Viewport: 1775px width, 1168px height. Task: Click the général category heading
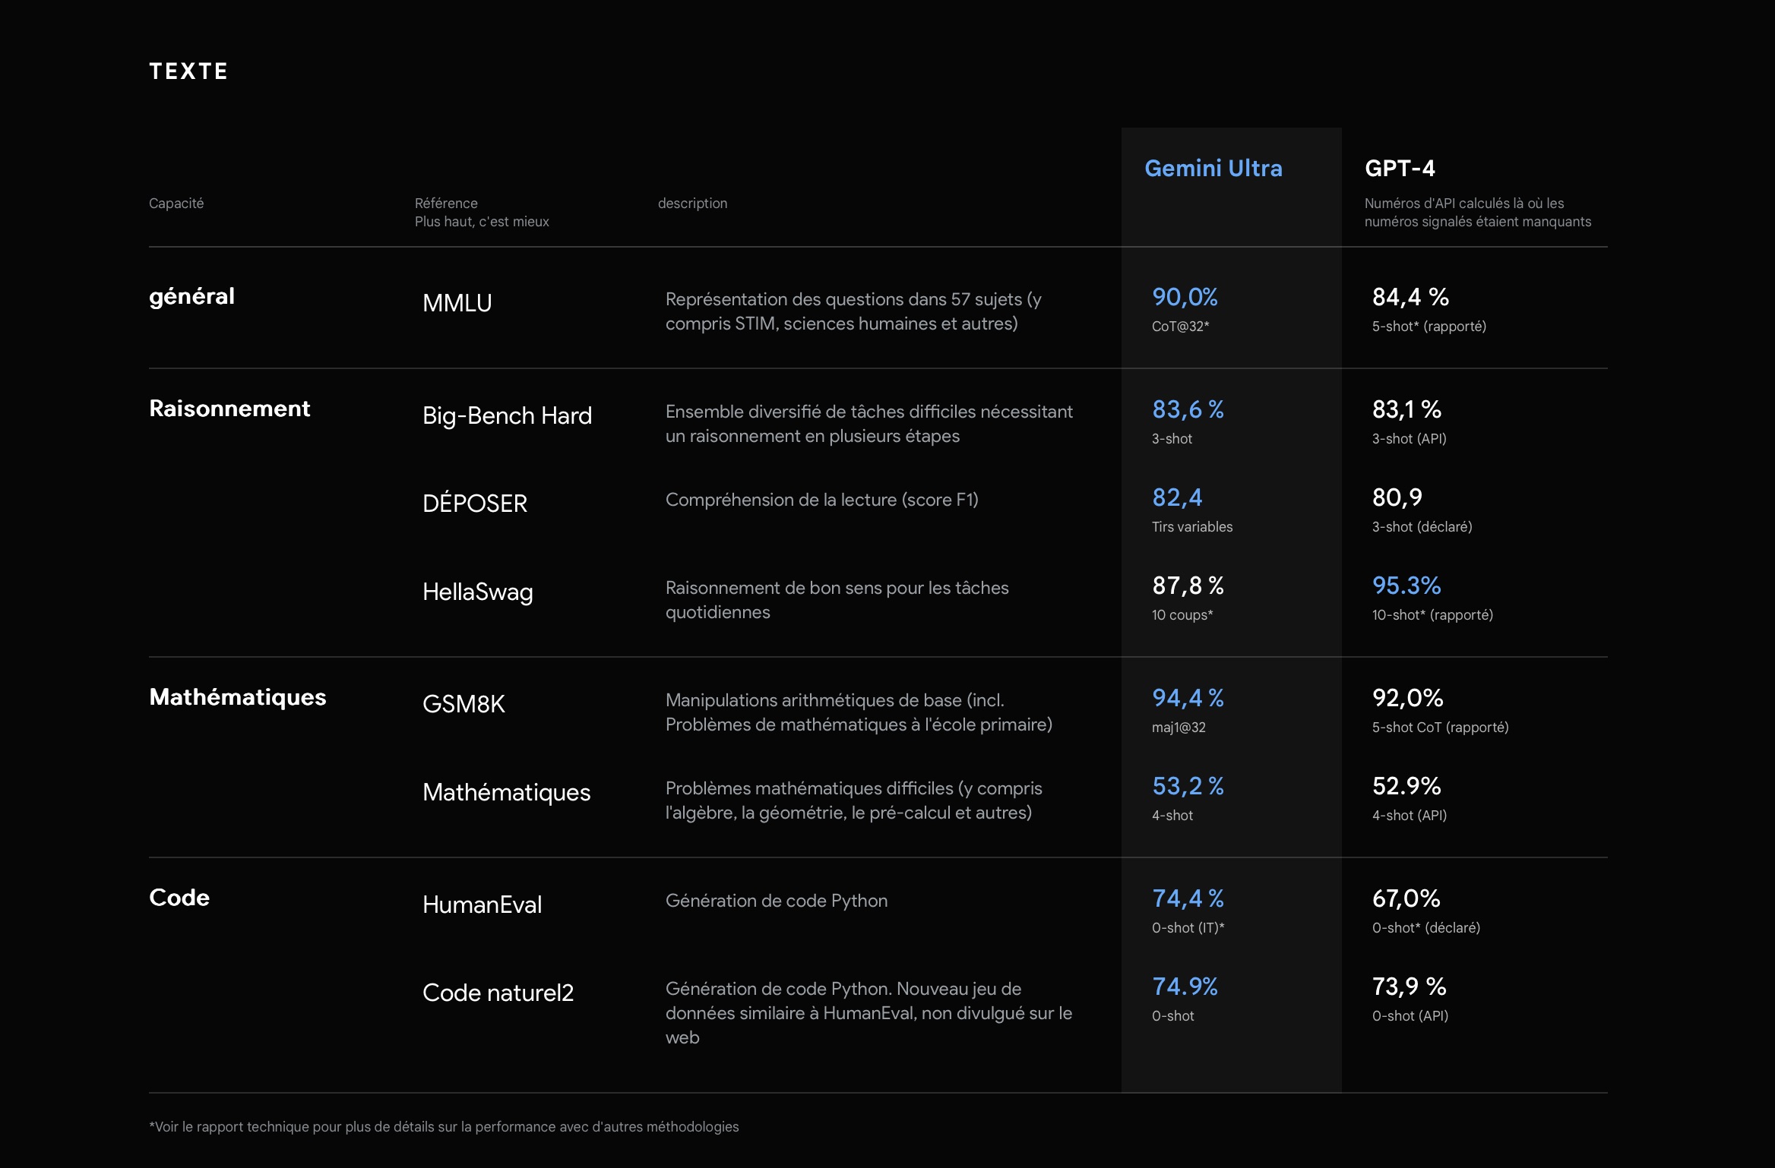191,296
